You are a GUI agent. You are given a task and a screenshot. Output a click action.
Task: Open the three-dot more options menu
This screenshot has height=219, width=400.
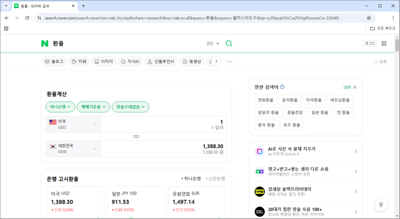pyautogui.click(x=230, y=62)
